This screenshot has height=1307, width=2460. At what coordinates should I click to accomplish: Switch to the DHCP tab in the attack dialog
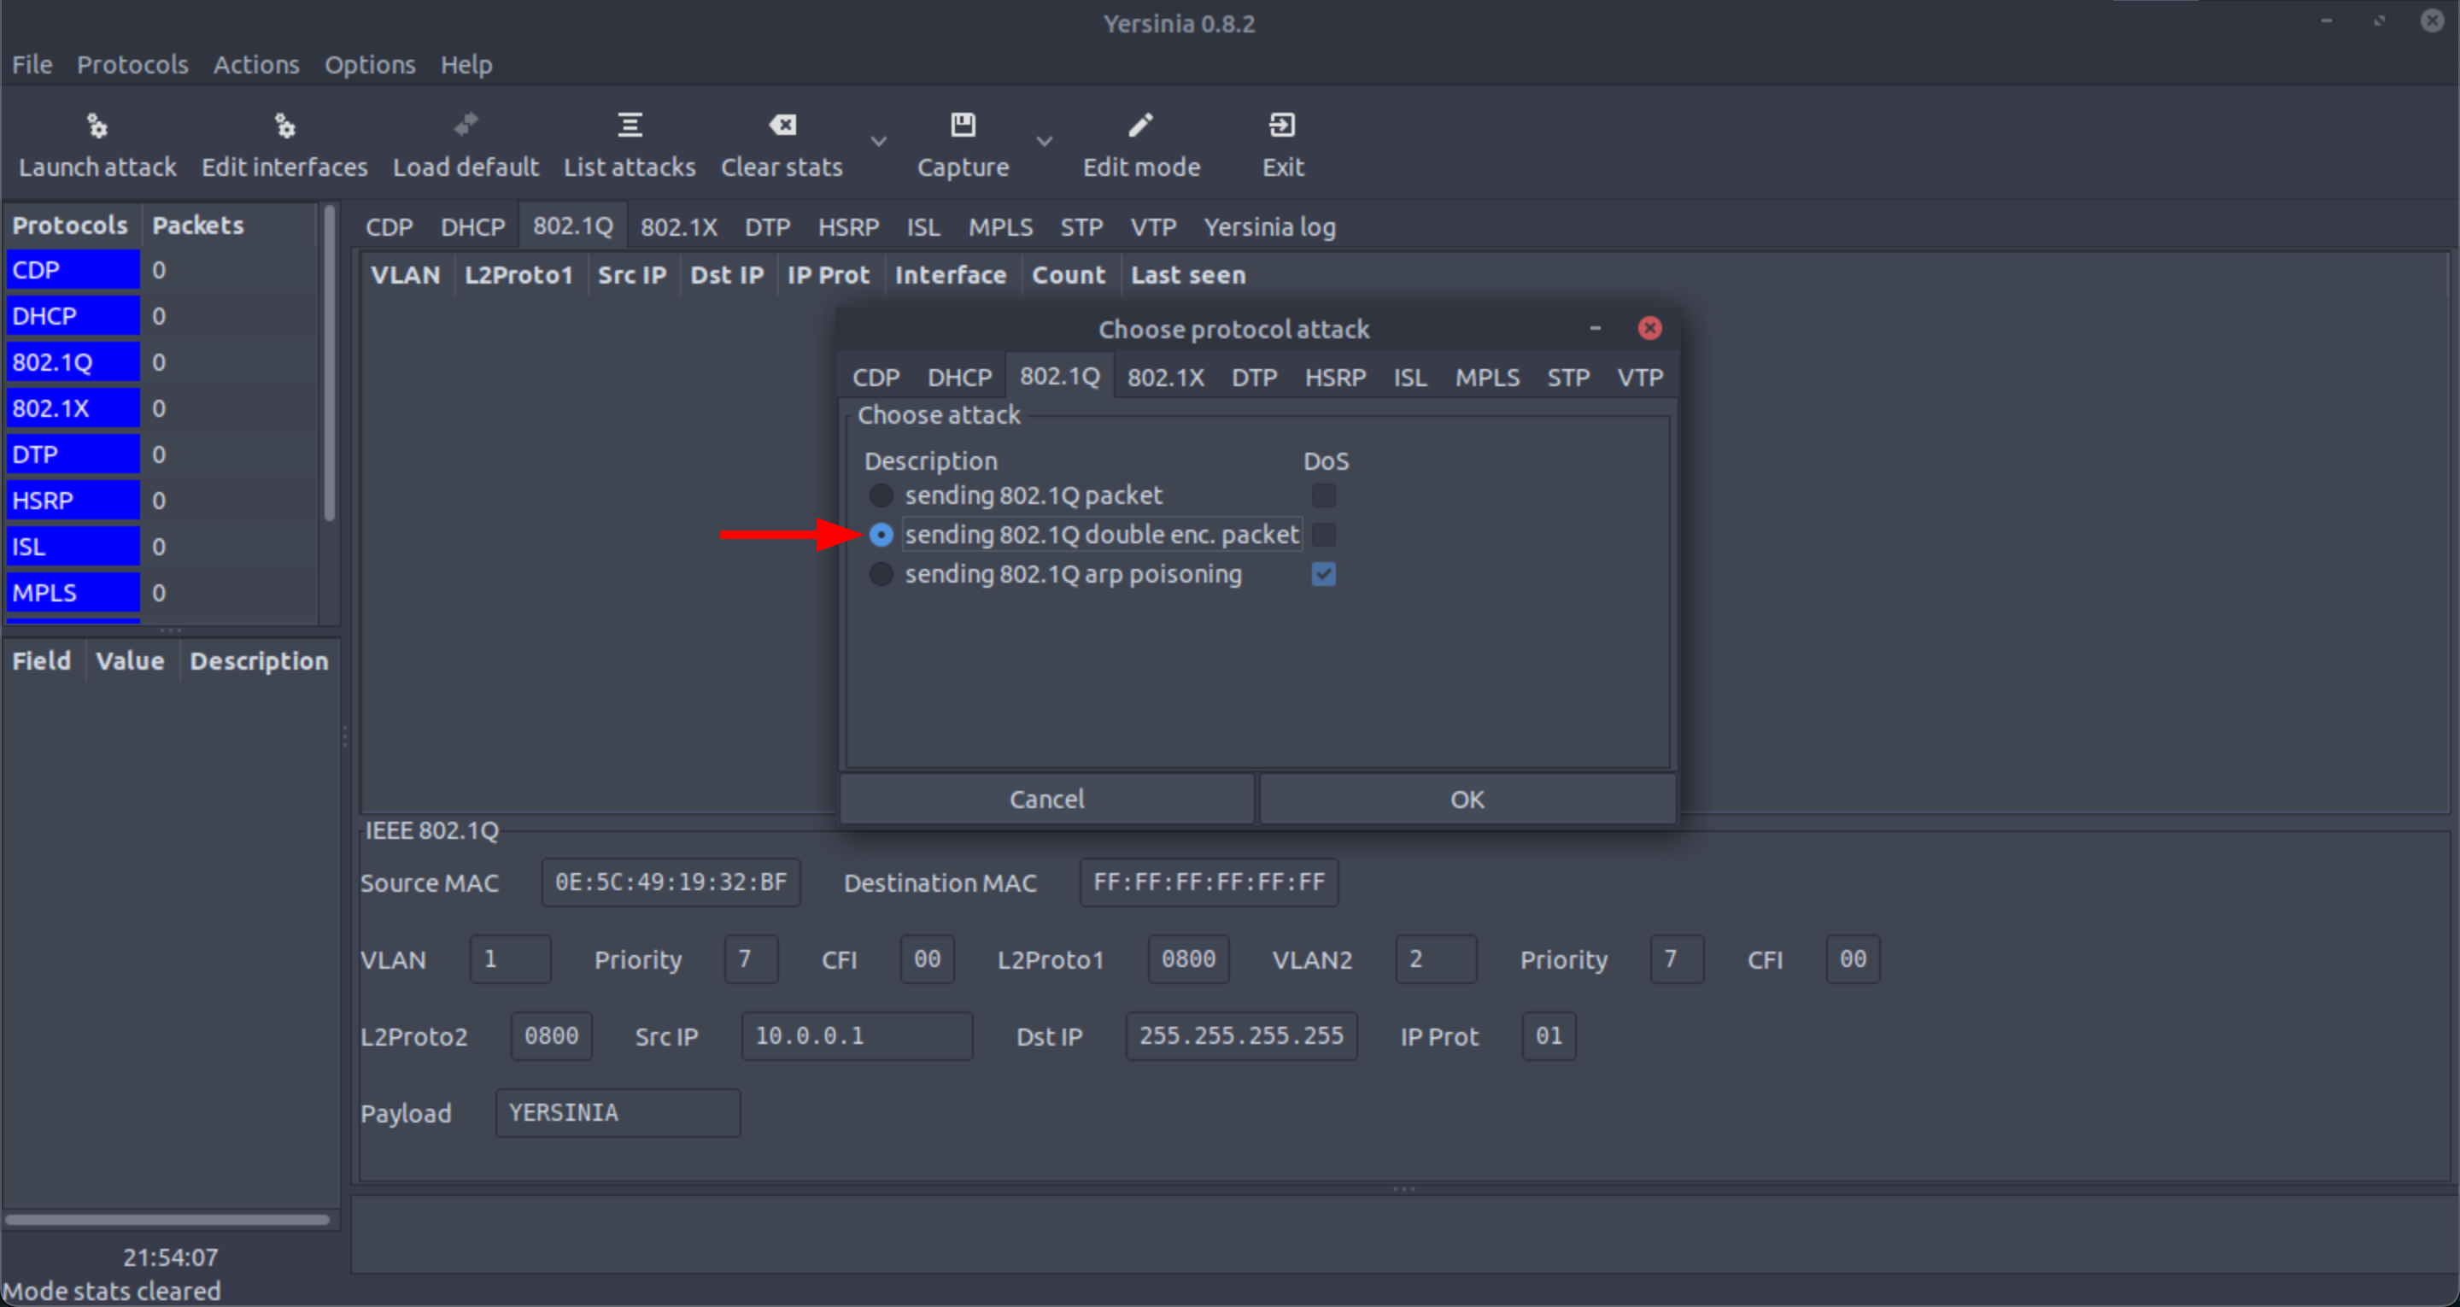958,378
